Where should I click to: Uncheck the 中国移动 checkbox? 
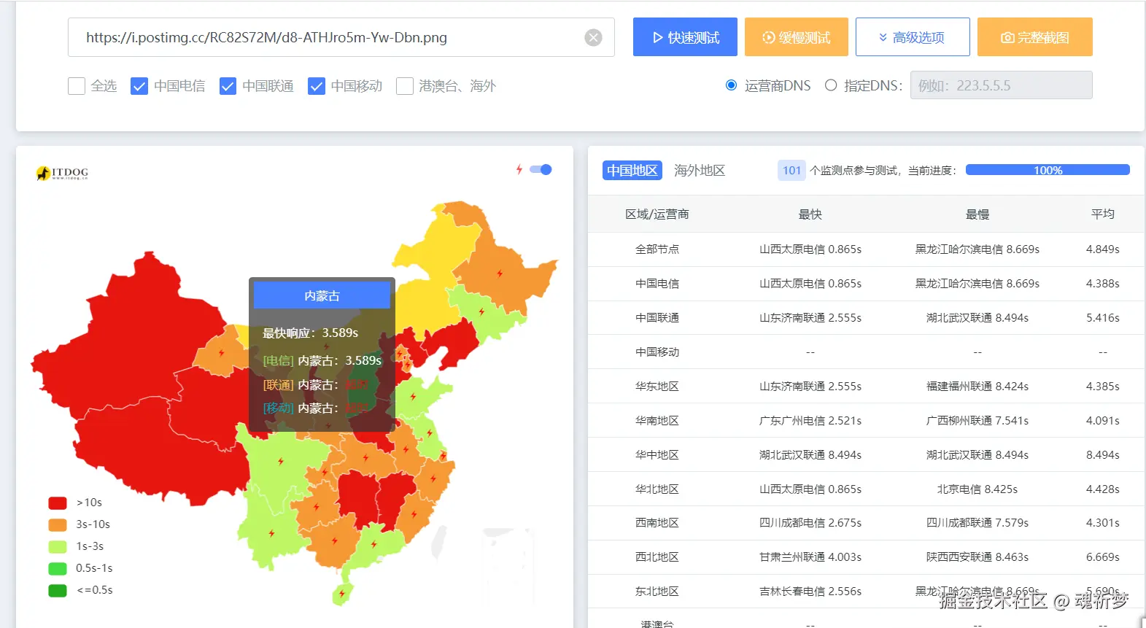coord(317,86)
